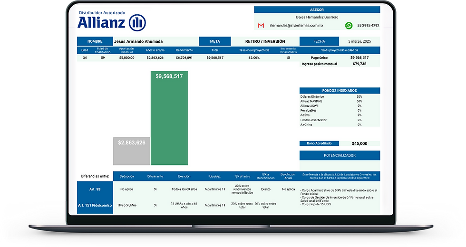The height and width of the screenshot is (247, 466).
Task: Click the Allianz logo emblem
Action: [137, 23]
